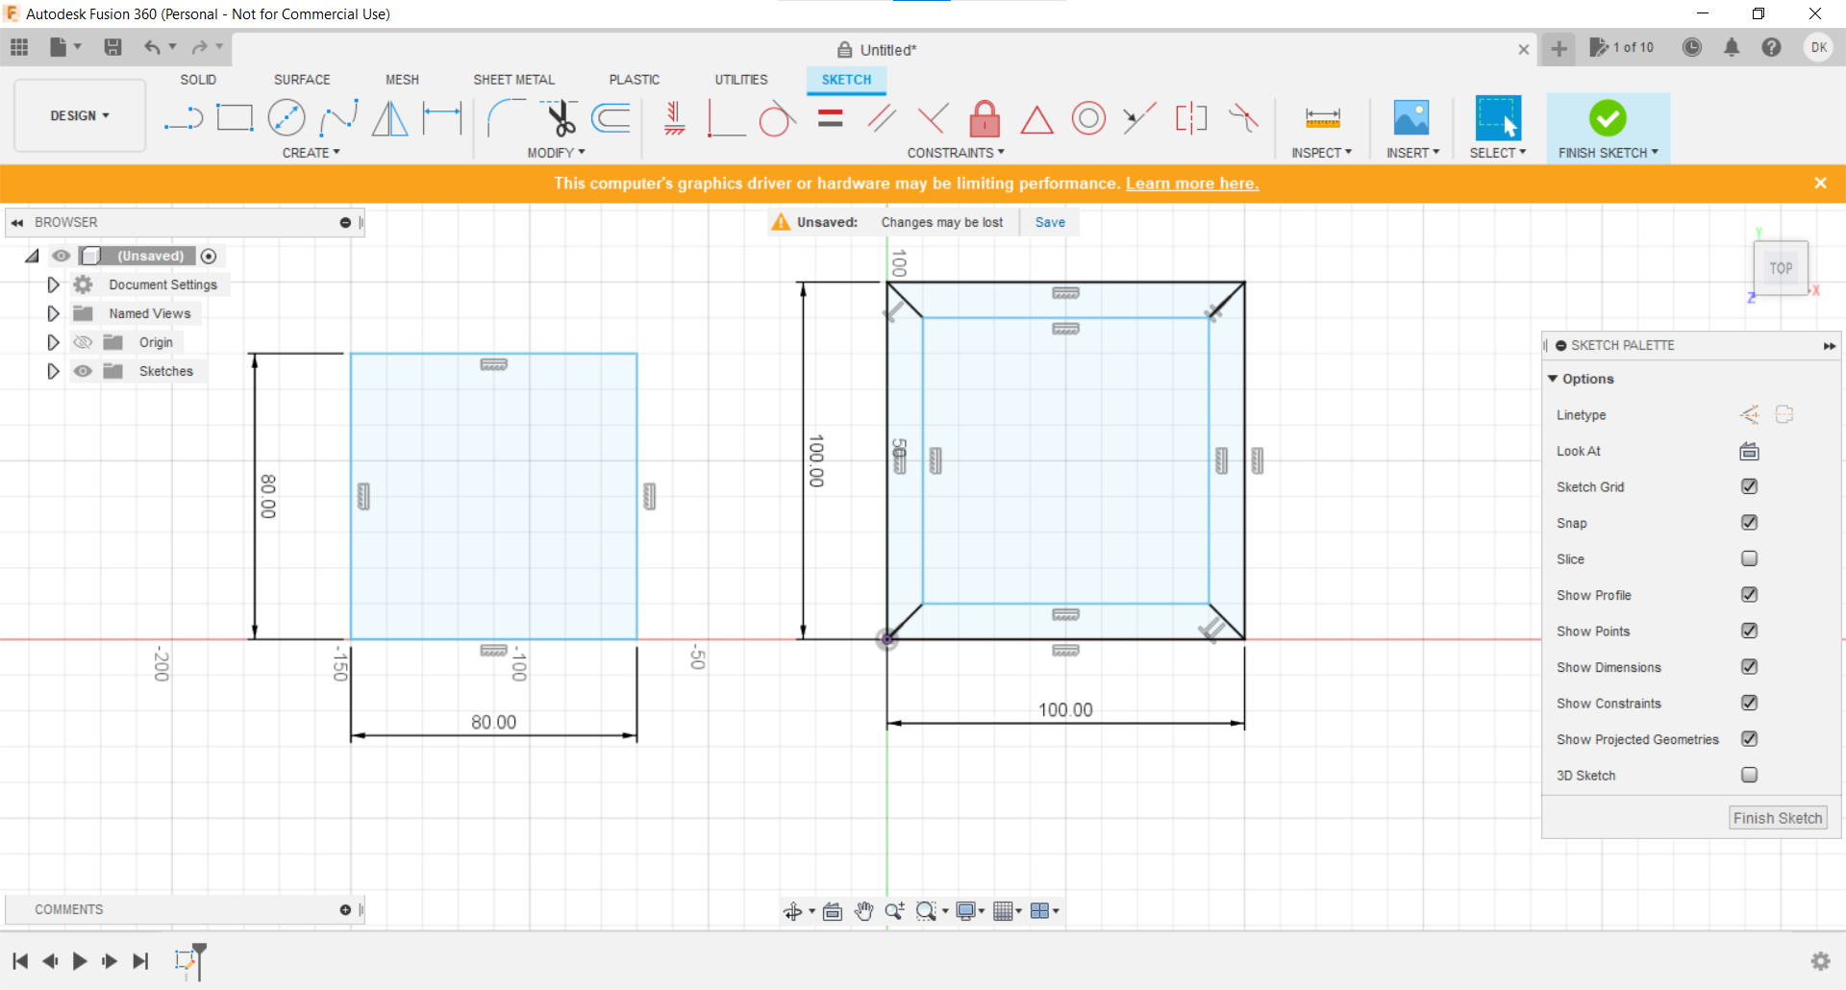Click the Select tool icon
Image resolution: width=1846 pixels, height=990 pixels.
(1498, 118)
